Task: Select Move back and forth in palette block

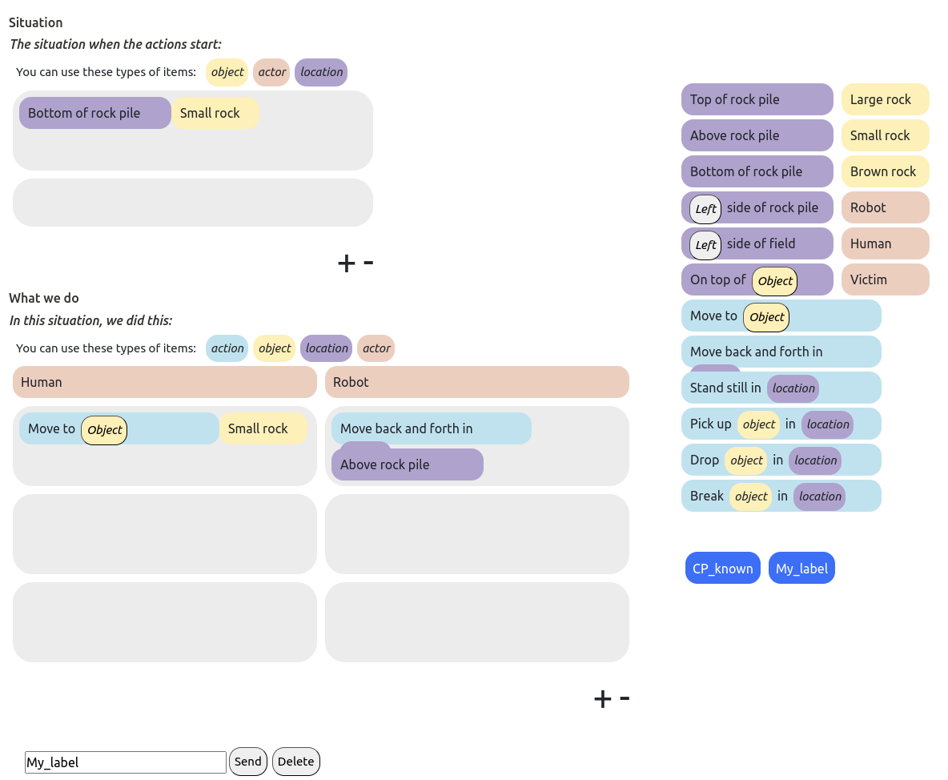Action: (781, 352)
